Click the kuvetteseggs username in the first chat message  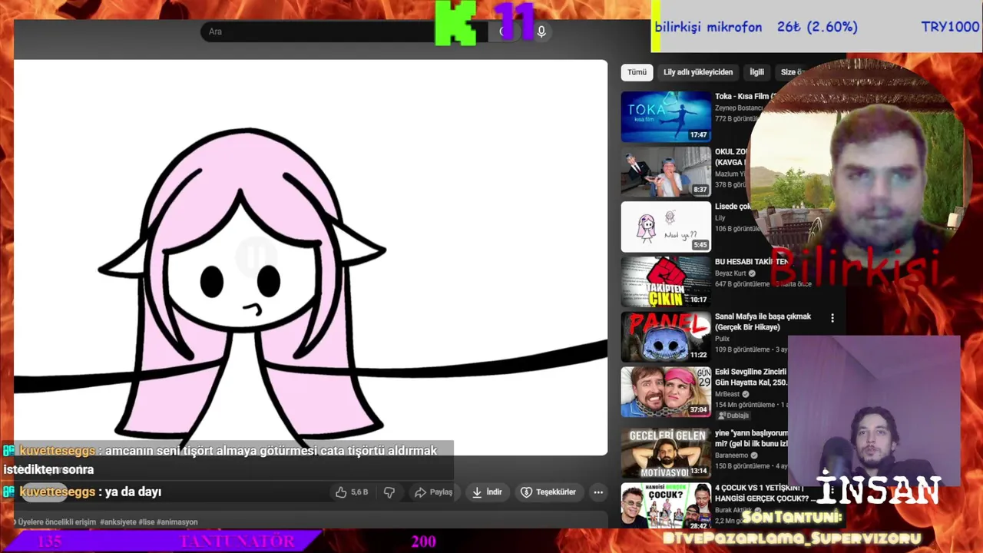58,451
